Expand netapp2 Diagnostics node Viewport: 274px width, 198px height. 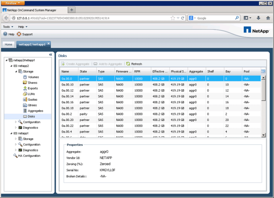pyautogui.click(x=16, y=128)
